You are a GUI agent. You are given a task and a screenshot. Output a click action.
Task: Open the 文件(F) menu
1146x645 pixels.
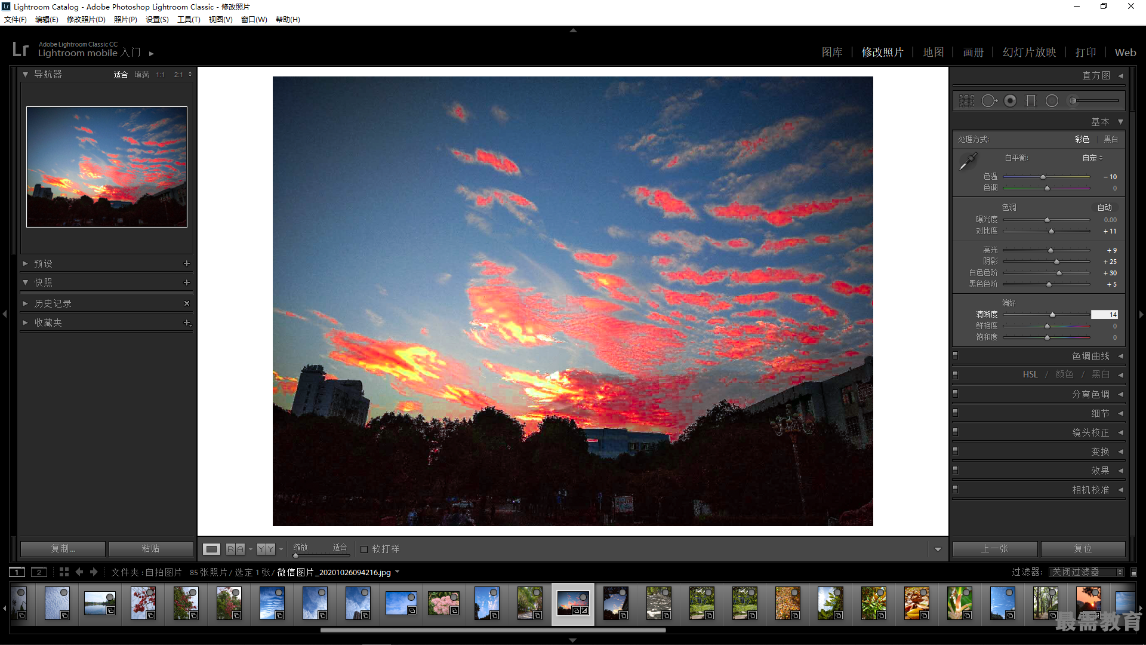click(x=16, y=20)
